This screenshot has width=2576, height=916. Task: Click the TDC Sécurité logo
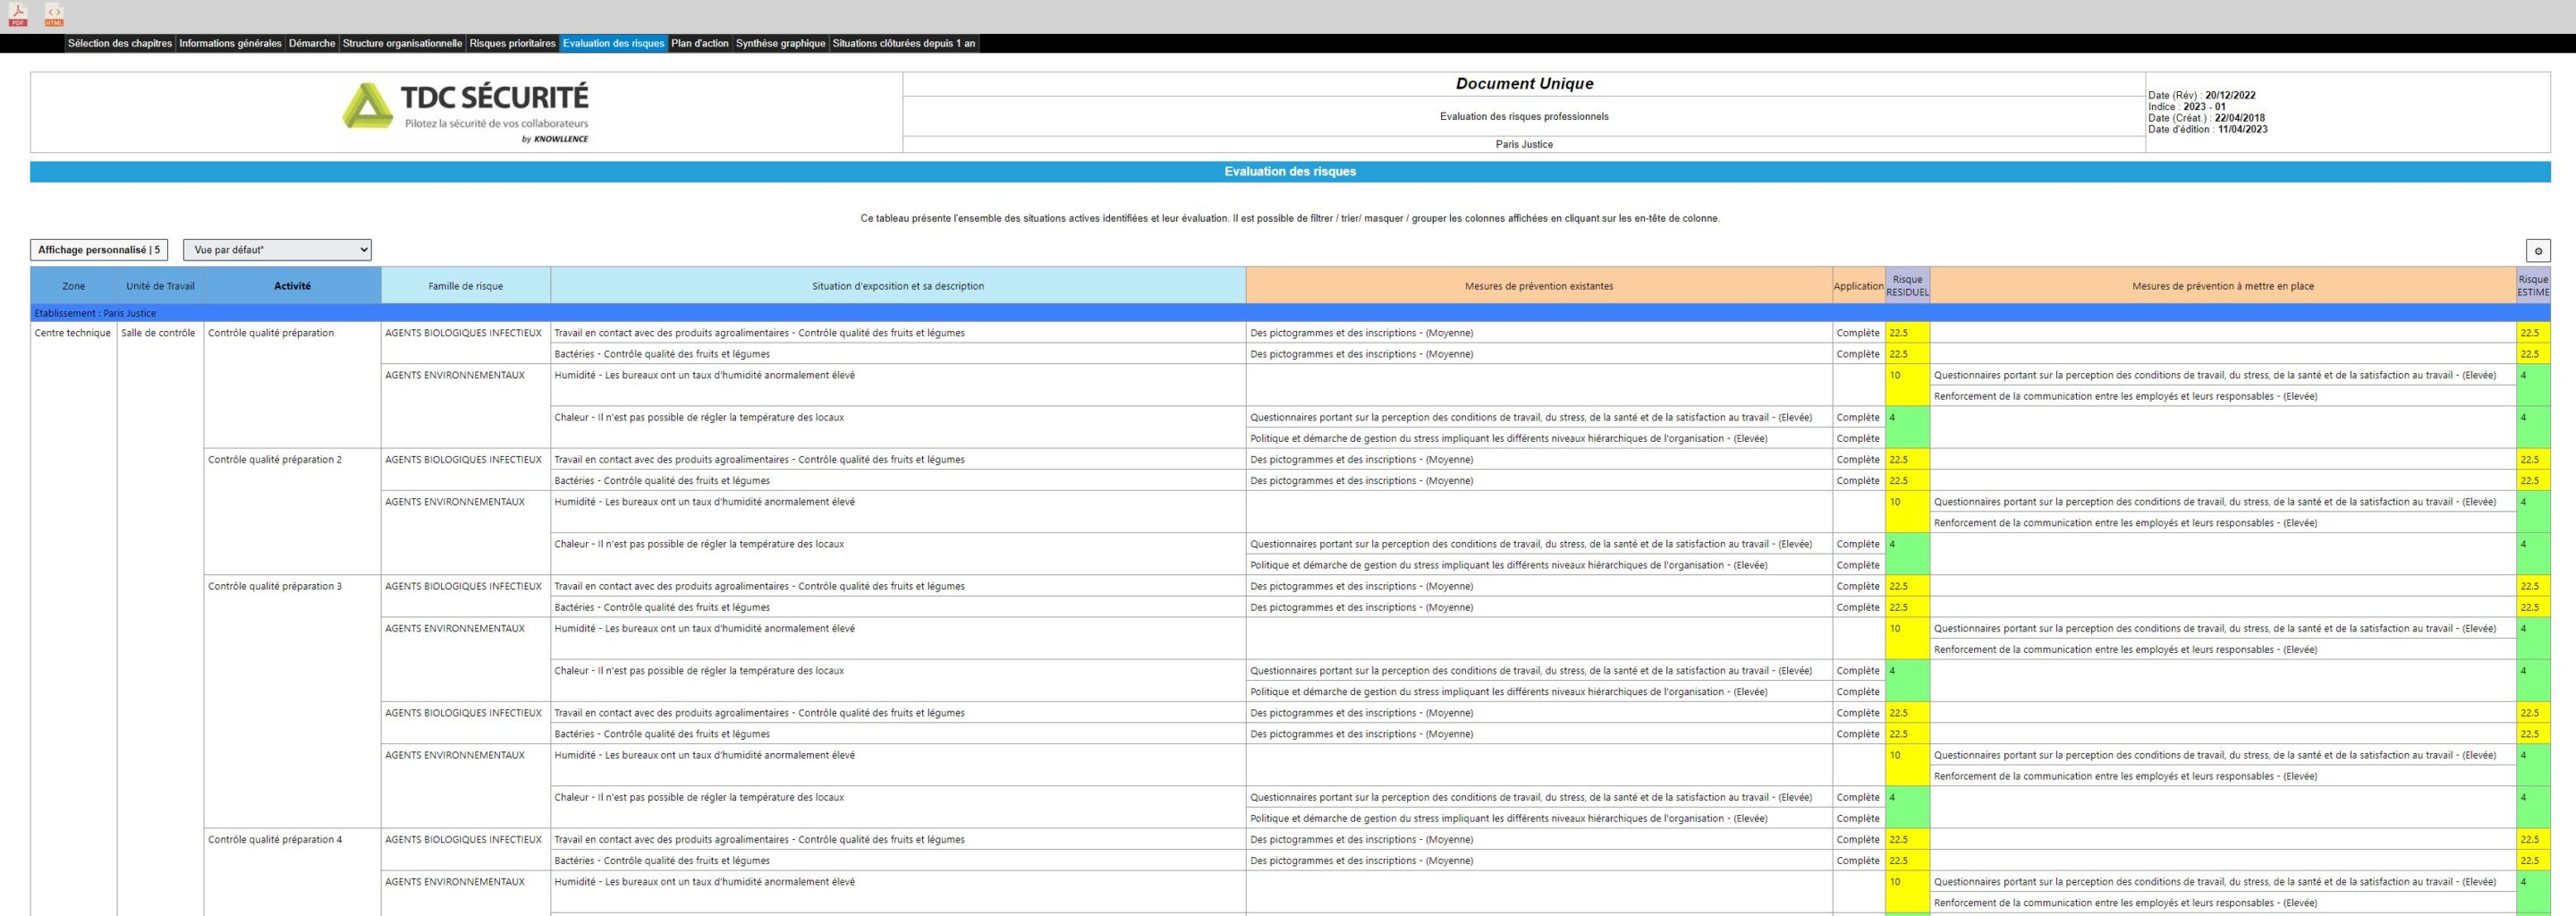(465, 112)
